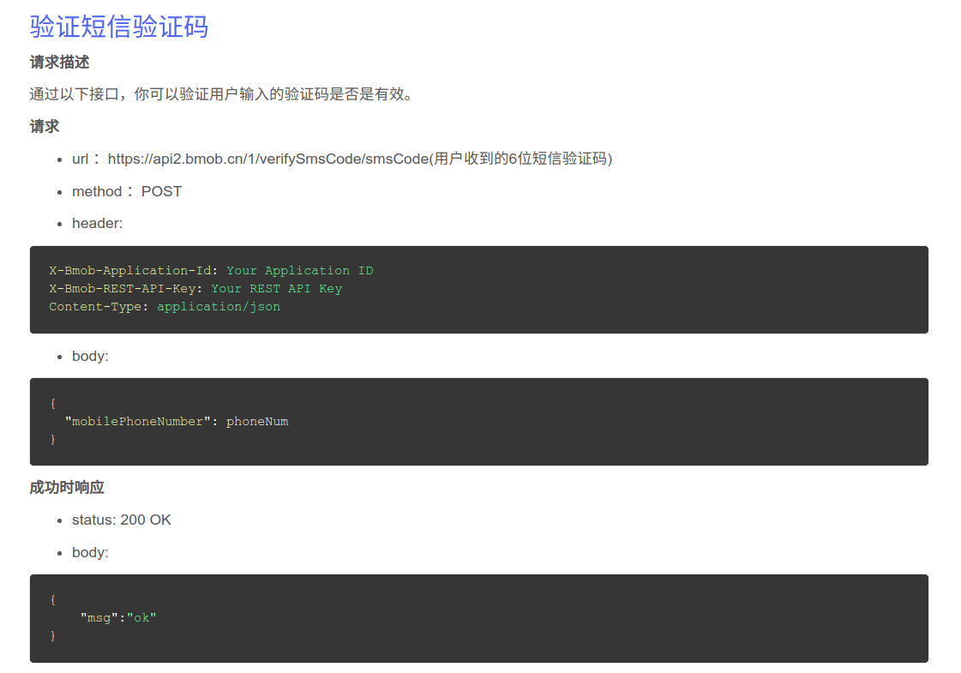The image size is (961, 673).
Task: Select the 请求描述 subheading text
Action: point(59,62)
